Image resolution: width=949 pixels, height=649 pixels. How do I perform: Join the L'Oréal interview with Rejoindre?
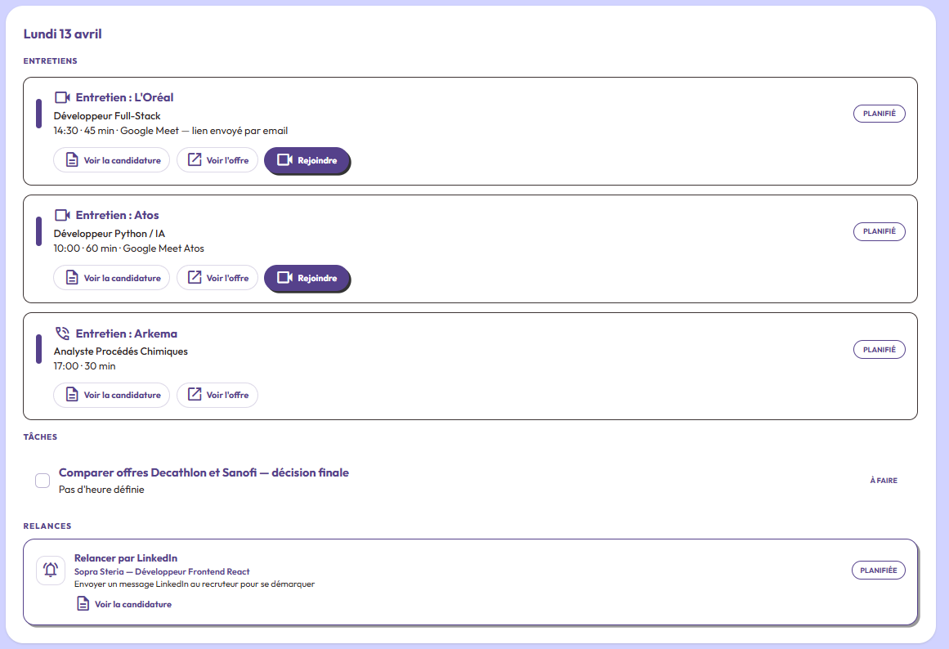(x=307, y=160)
